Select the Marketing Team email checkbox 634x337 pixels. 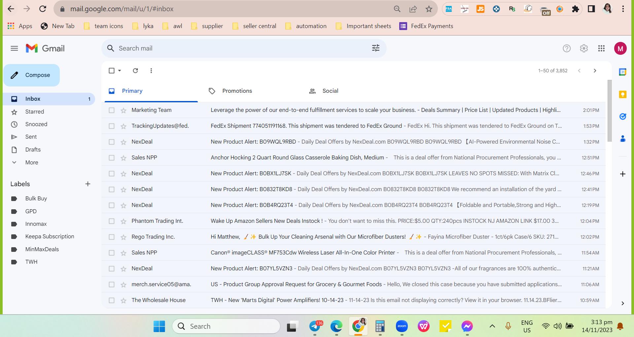pos(112,110)
